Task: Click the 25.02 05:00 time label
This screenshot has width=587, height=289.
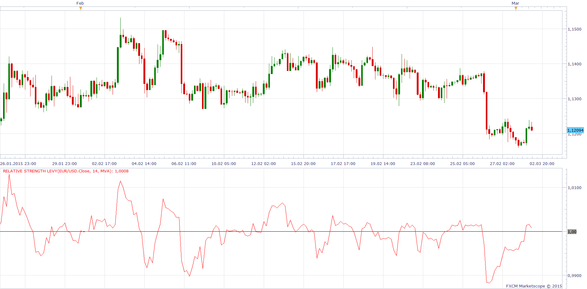Action: coord(462,164)
